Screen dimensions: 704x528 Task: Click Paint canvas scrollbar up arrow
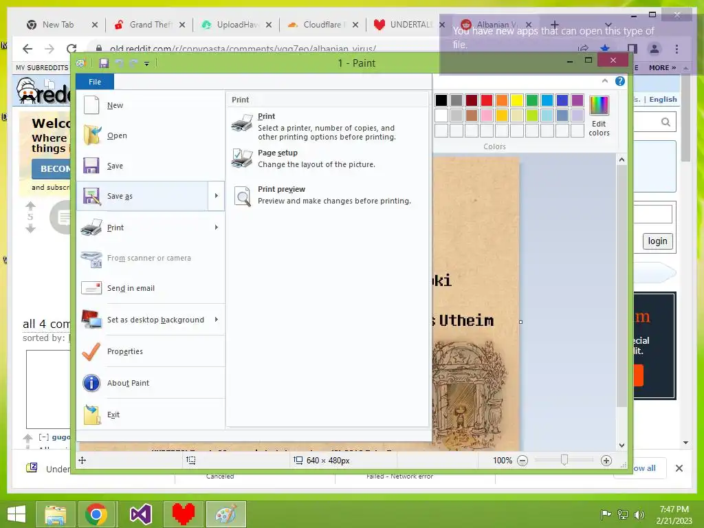[621, 159]
